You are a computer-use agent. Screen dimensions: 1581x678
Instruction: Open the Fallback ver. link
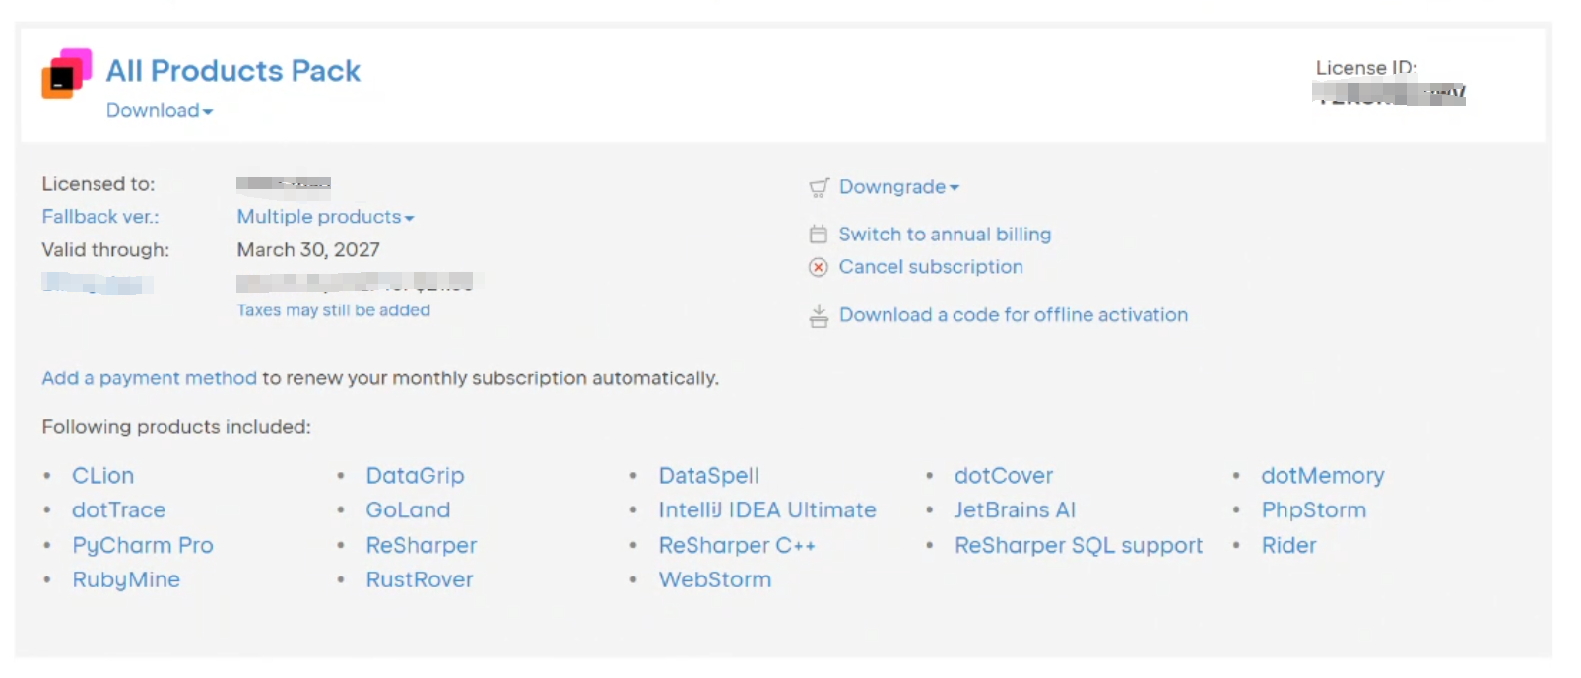point(99,217)
